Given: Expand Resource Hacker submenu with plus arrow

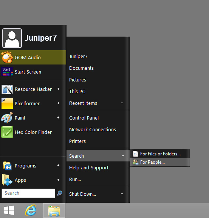Looking at the screenshot, I should coord(58,89).
